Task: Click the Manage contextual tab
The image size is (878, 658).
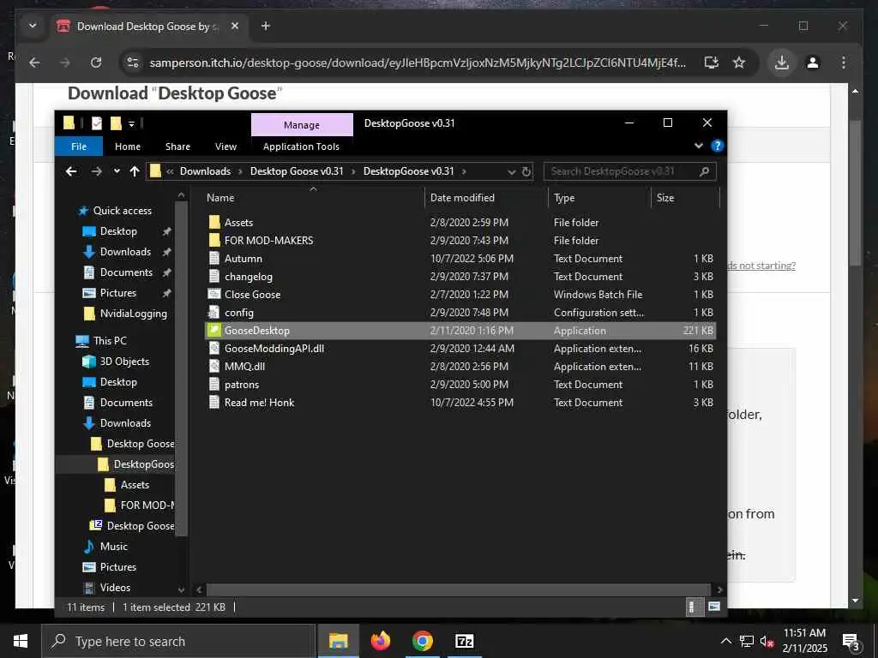Action: (x=302, y=125)
